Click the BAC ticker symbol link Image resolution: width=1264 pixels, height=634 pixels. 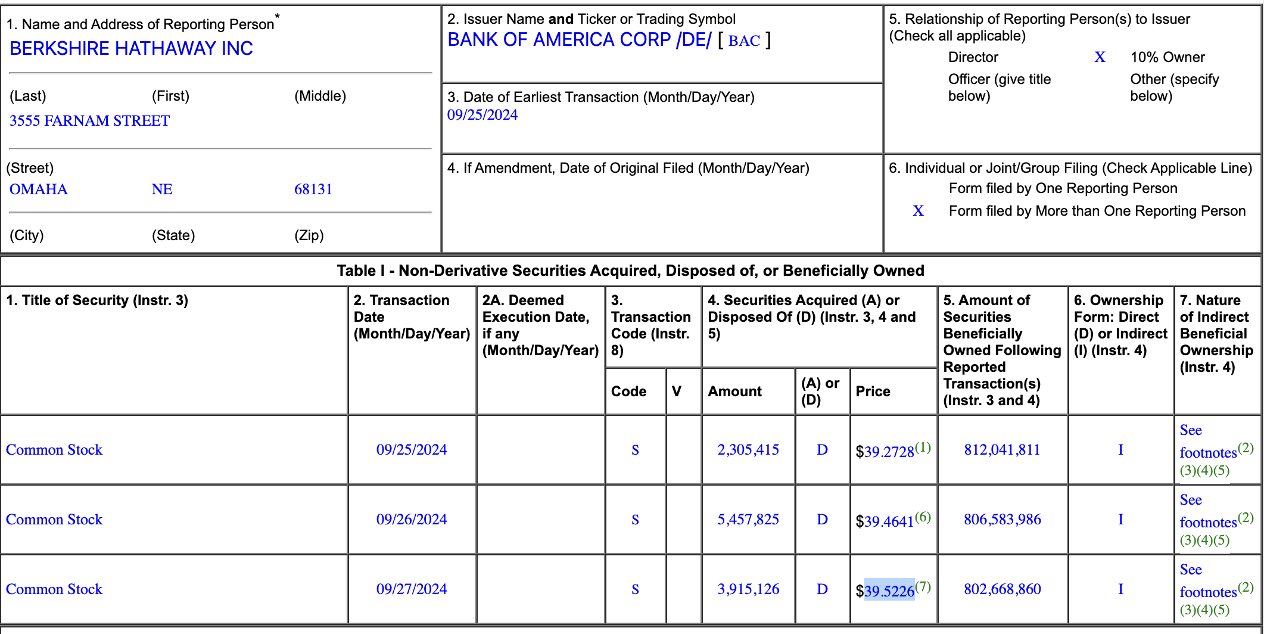coord(744,41)
